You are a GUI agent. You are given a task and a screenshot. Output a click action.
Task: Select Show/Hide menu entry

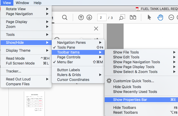pos(26,43)
